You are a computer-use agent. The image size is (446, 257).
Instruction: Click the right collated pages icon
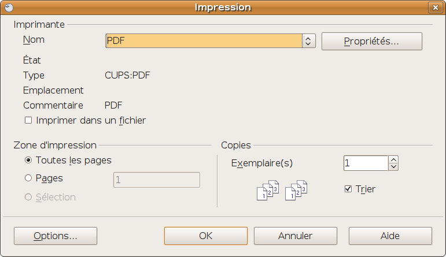296,191
